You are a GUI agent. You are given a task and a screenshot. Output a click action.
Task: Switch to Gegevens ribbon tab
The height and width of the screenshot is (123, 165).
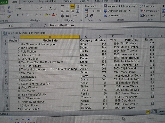[84, 1]
